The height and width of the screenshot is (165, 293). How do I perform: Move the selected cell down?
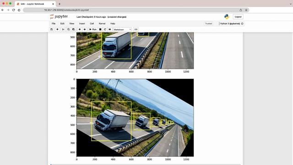coord(85,29)
